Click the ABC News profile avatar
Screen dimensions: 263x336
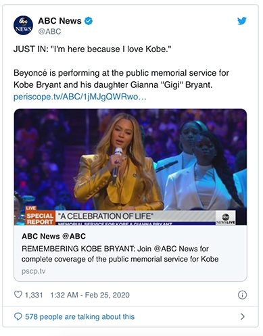pos(23,25)
